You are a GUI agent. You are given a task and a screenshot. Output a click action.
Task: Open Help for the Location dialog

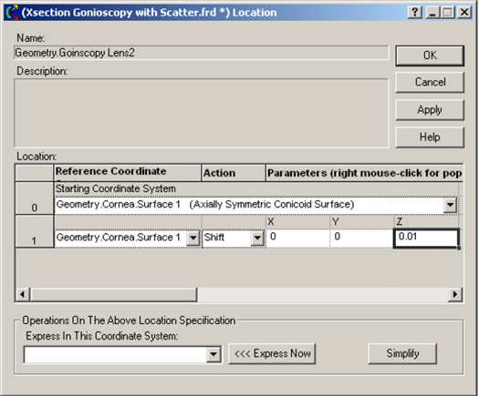point(430,137)
